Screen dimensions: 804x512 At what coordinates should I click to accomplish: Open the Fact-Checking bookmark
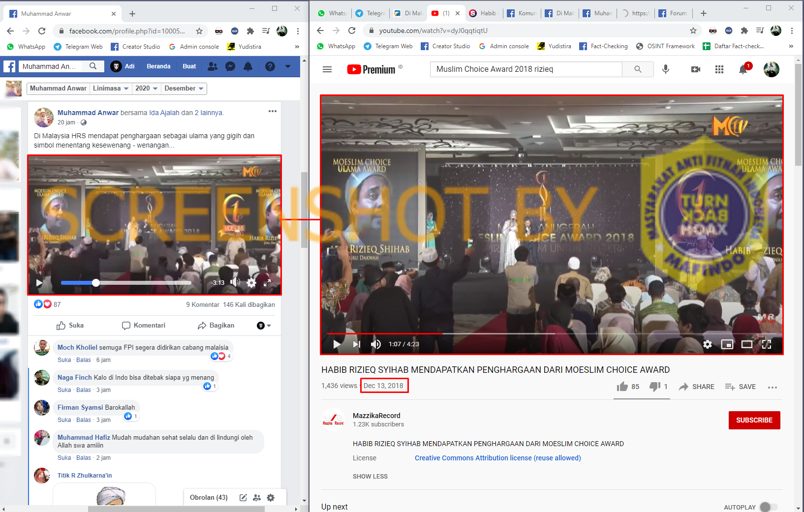603,46
